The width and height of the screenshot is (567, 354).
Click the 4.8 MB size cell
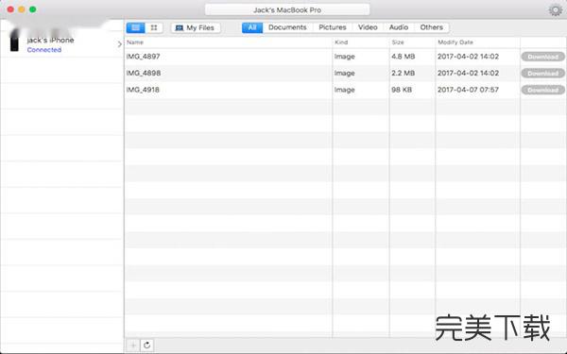click(404, 57)
